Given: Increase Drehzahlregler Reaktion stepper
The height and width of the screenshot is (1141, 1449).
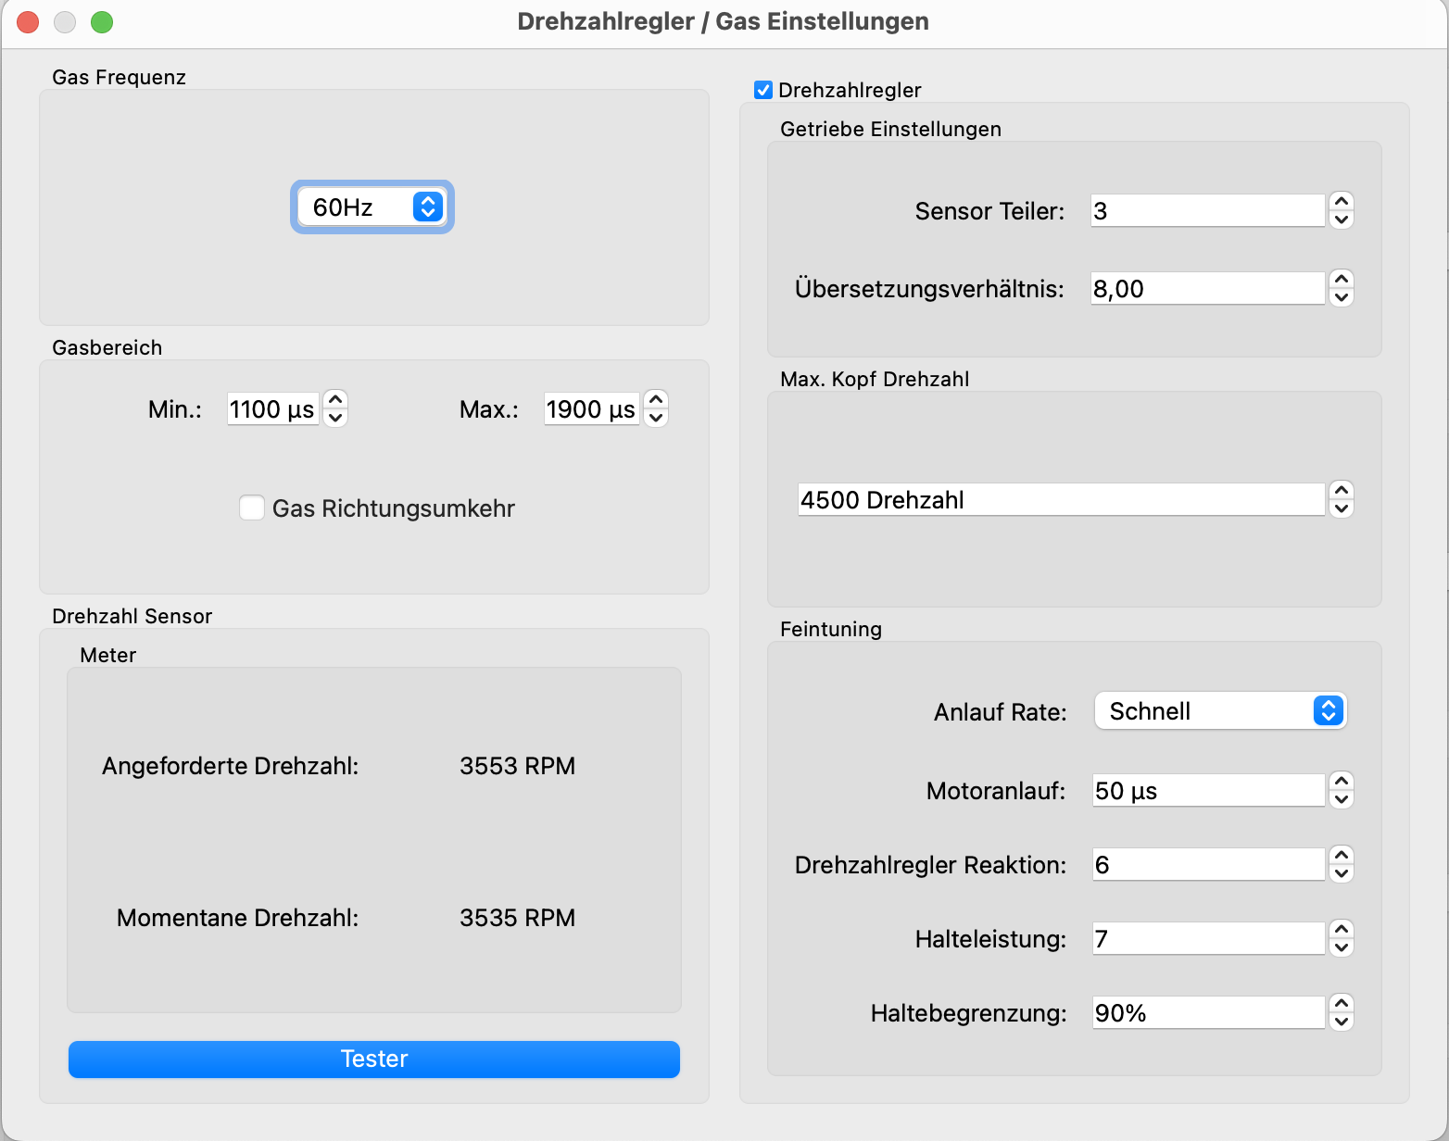Looking at the screenshot, I should (1341, 855).
